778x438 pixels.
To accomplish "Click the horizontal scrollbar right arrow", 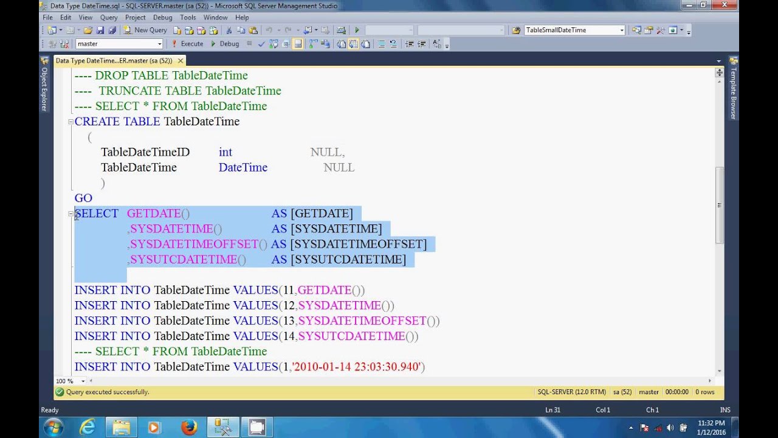I will (x=709, y=381).
